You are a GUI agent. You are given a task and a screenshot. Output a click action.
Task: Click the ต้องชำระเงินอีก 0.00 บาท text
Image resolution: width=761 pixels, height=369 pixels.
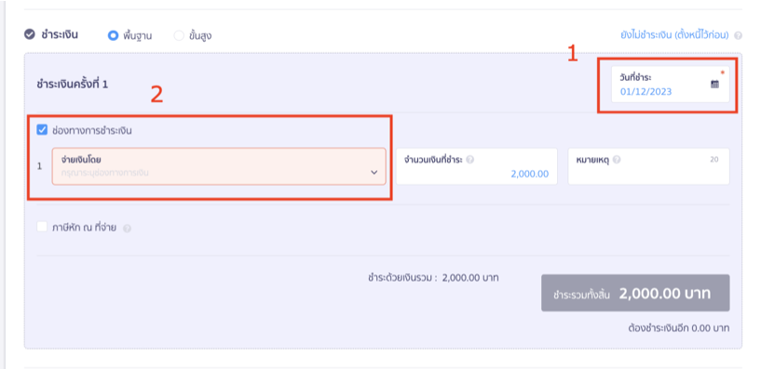(678, 328)
